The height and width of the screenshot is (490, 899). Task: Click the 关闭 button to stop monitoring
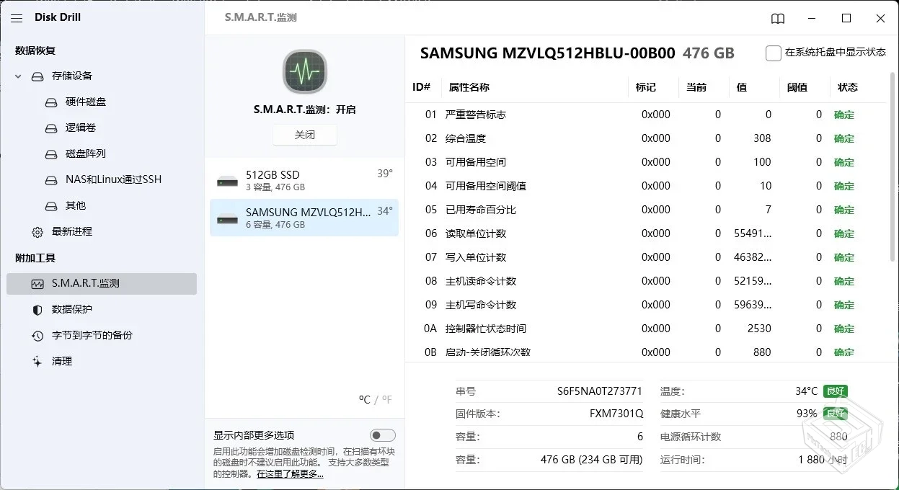coord(304,135)
